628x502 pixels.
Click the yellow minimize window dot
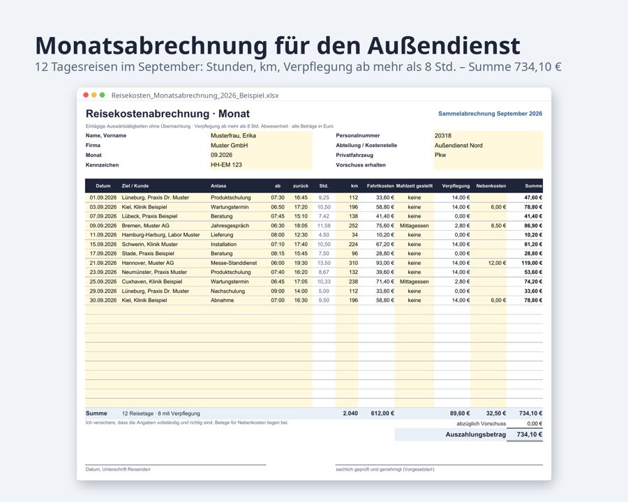pos(94,95)
